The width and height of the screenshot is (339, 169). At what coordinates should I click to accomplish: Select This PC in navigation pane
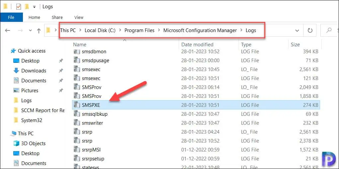26,134
